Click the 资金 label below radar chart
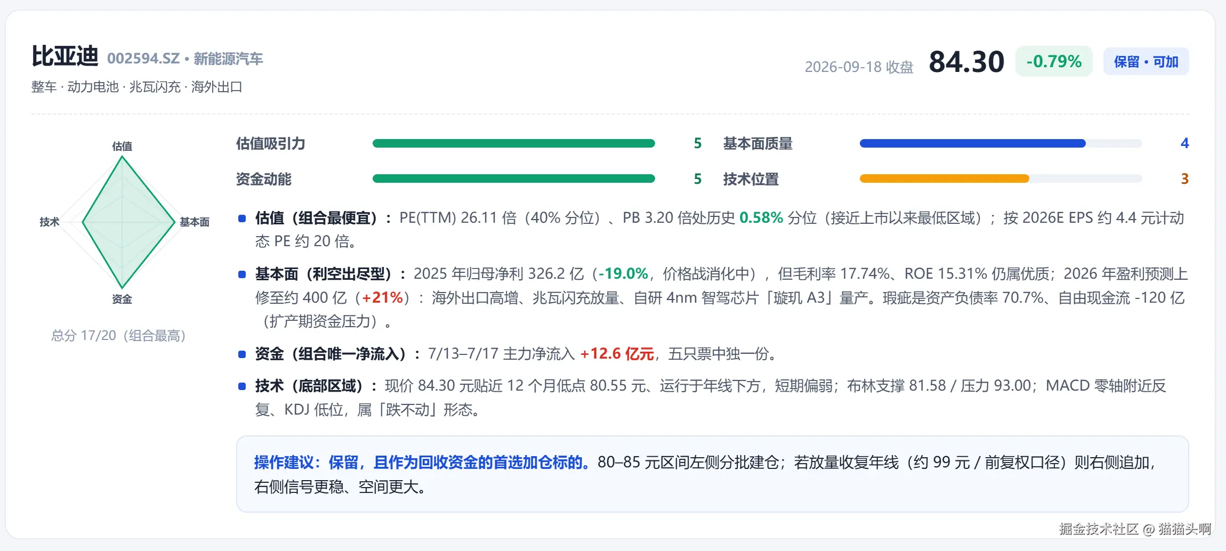 [x=122, y=299]
